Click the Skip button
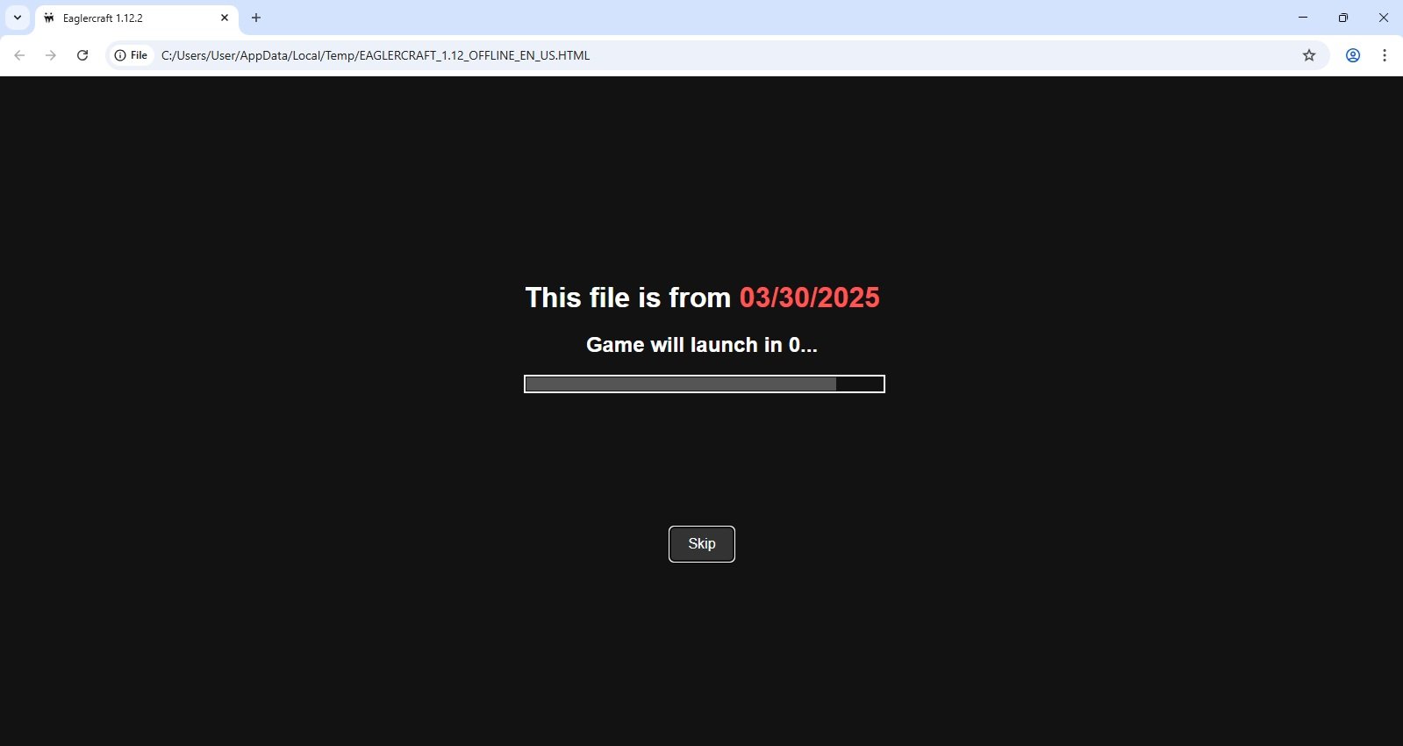 [701, 544]
